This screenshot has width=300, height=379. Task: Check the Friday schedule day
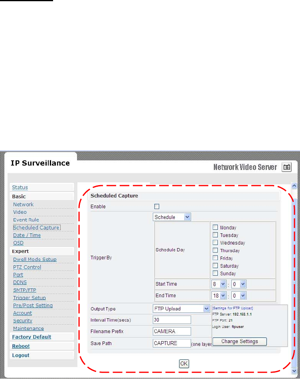tap(215, 258)
